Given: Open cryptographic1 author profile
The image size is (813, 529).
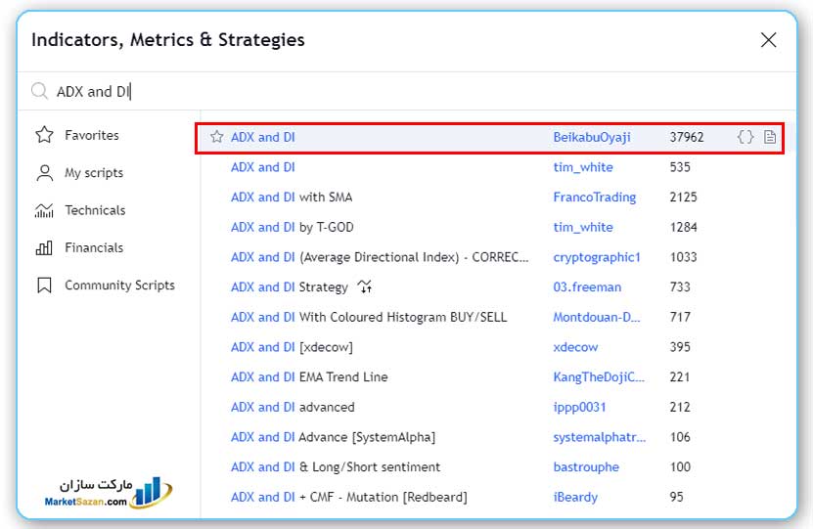Looking at the screenshot, I should (597, 257).
